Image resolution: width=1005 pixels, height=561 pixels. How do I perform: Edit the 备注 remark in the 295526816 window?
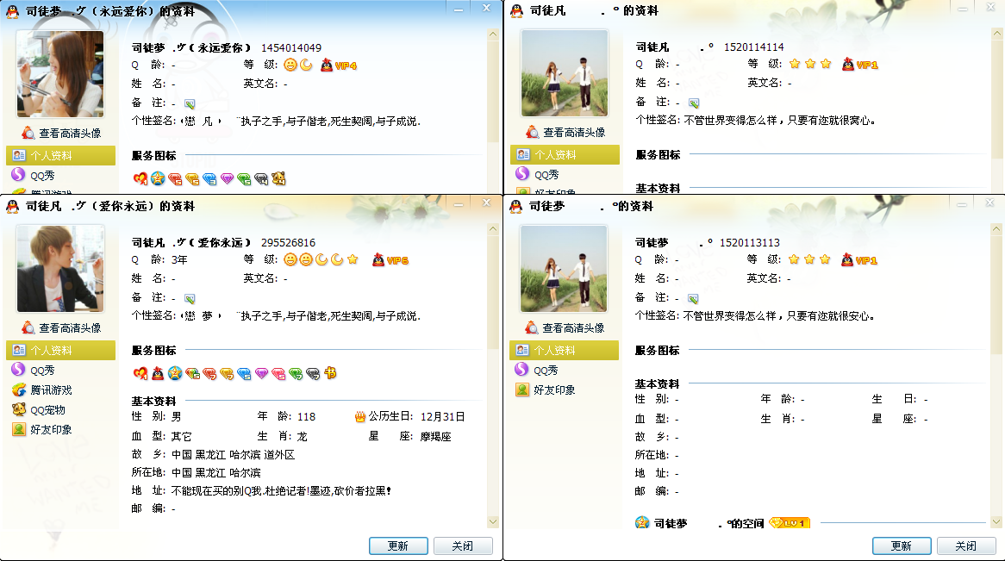(190, 299)
